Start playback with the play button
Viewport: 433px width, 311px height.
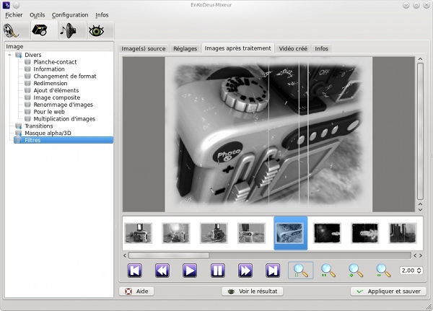[x=190, y=271]
